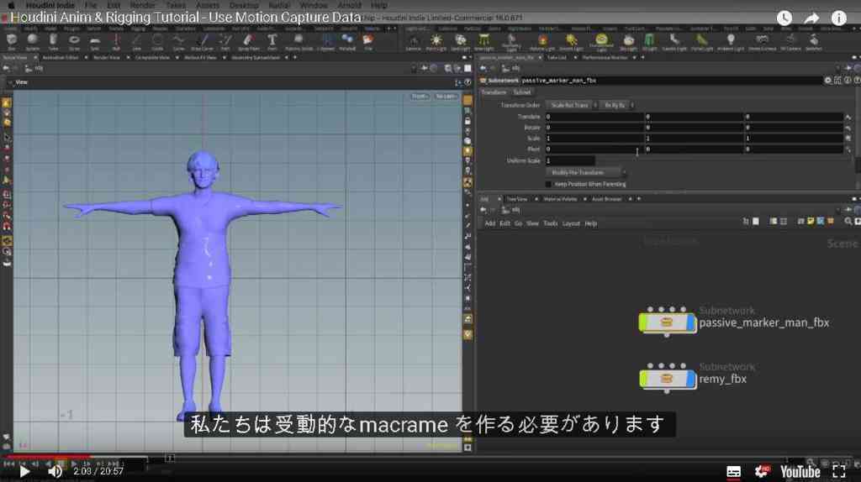Select the Null shelf tool
This screenshot has width=861, height=482.
[x=116, y=42]
